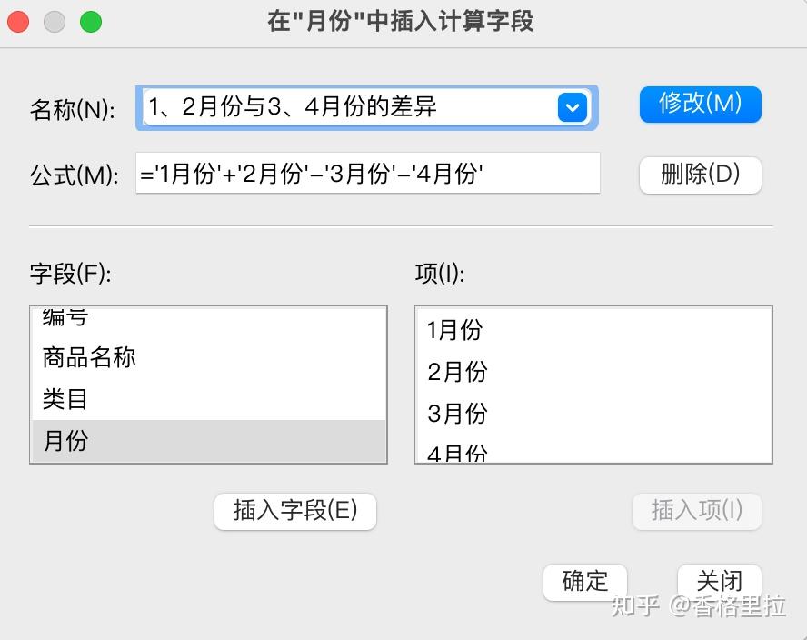Click the gray minimize window button
807x640 pixels.
click(55, 22)
